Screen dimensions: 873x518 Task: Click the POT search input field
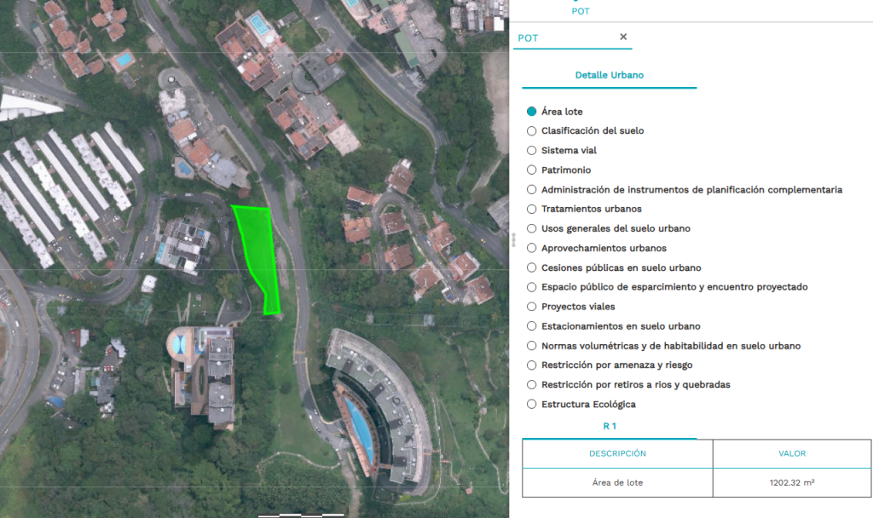click(564, 38)
